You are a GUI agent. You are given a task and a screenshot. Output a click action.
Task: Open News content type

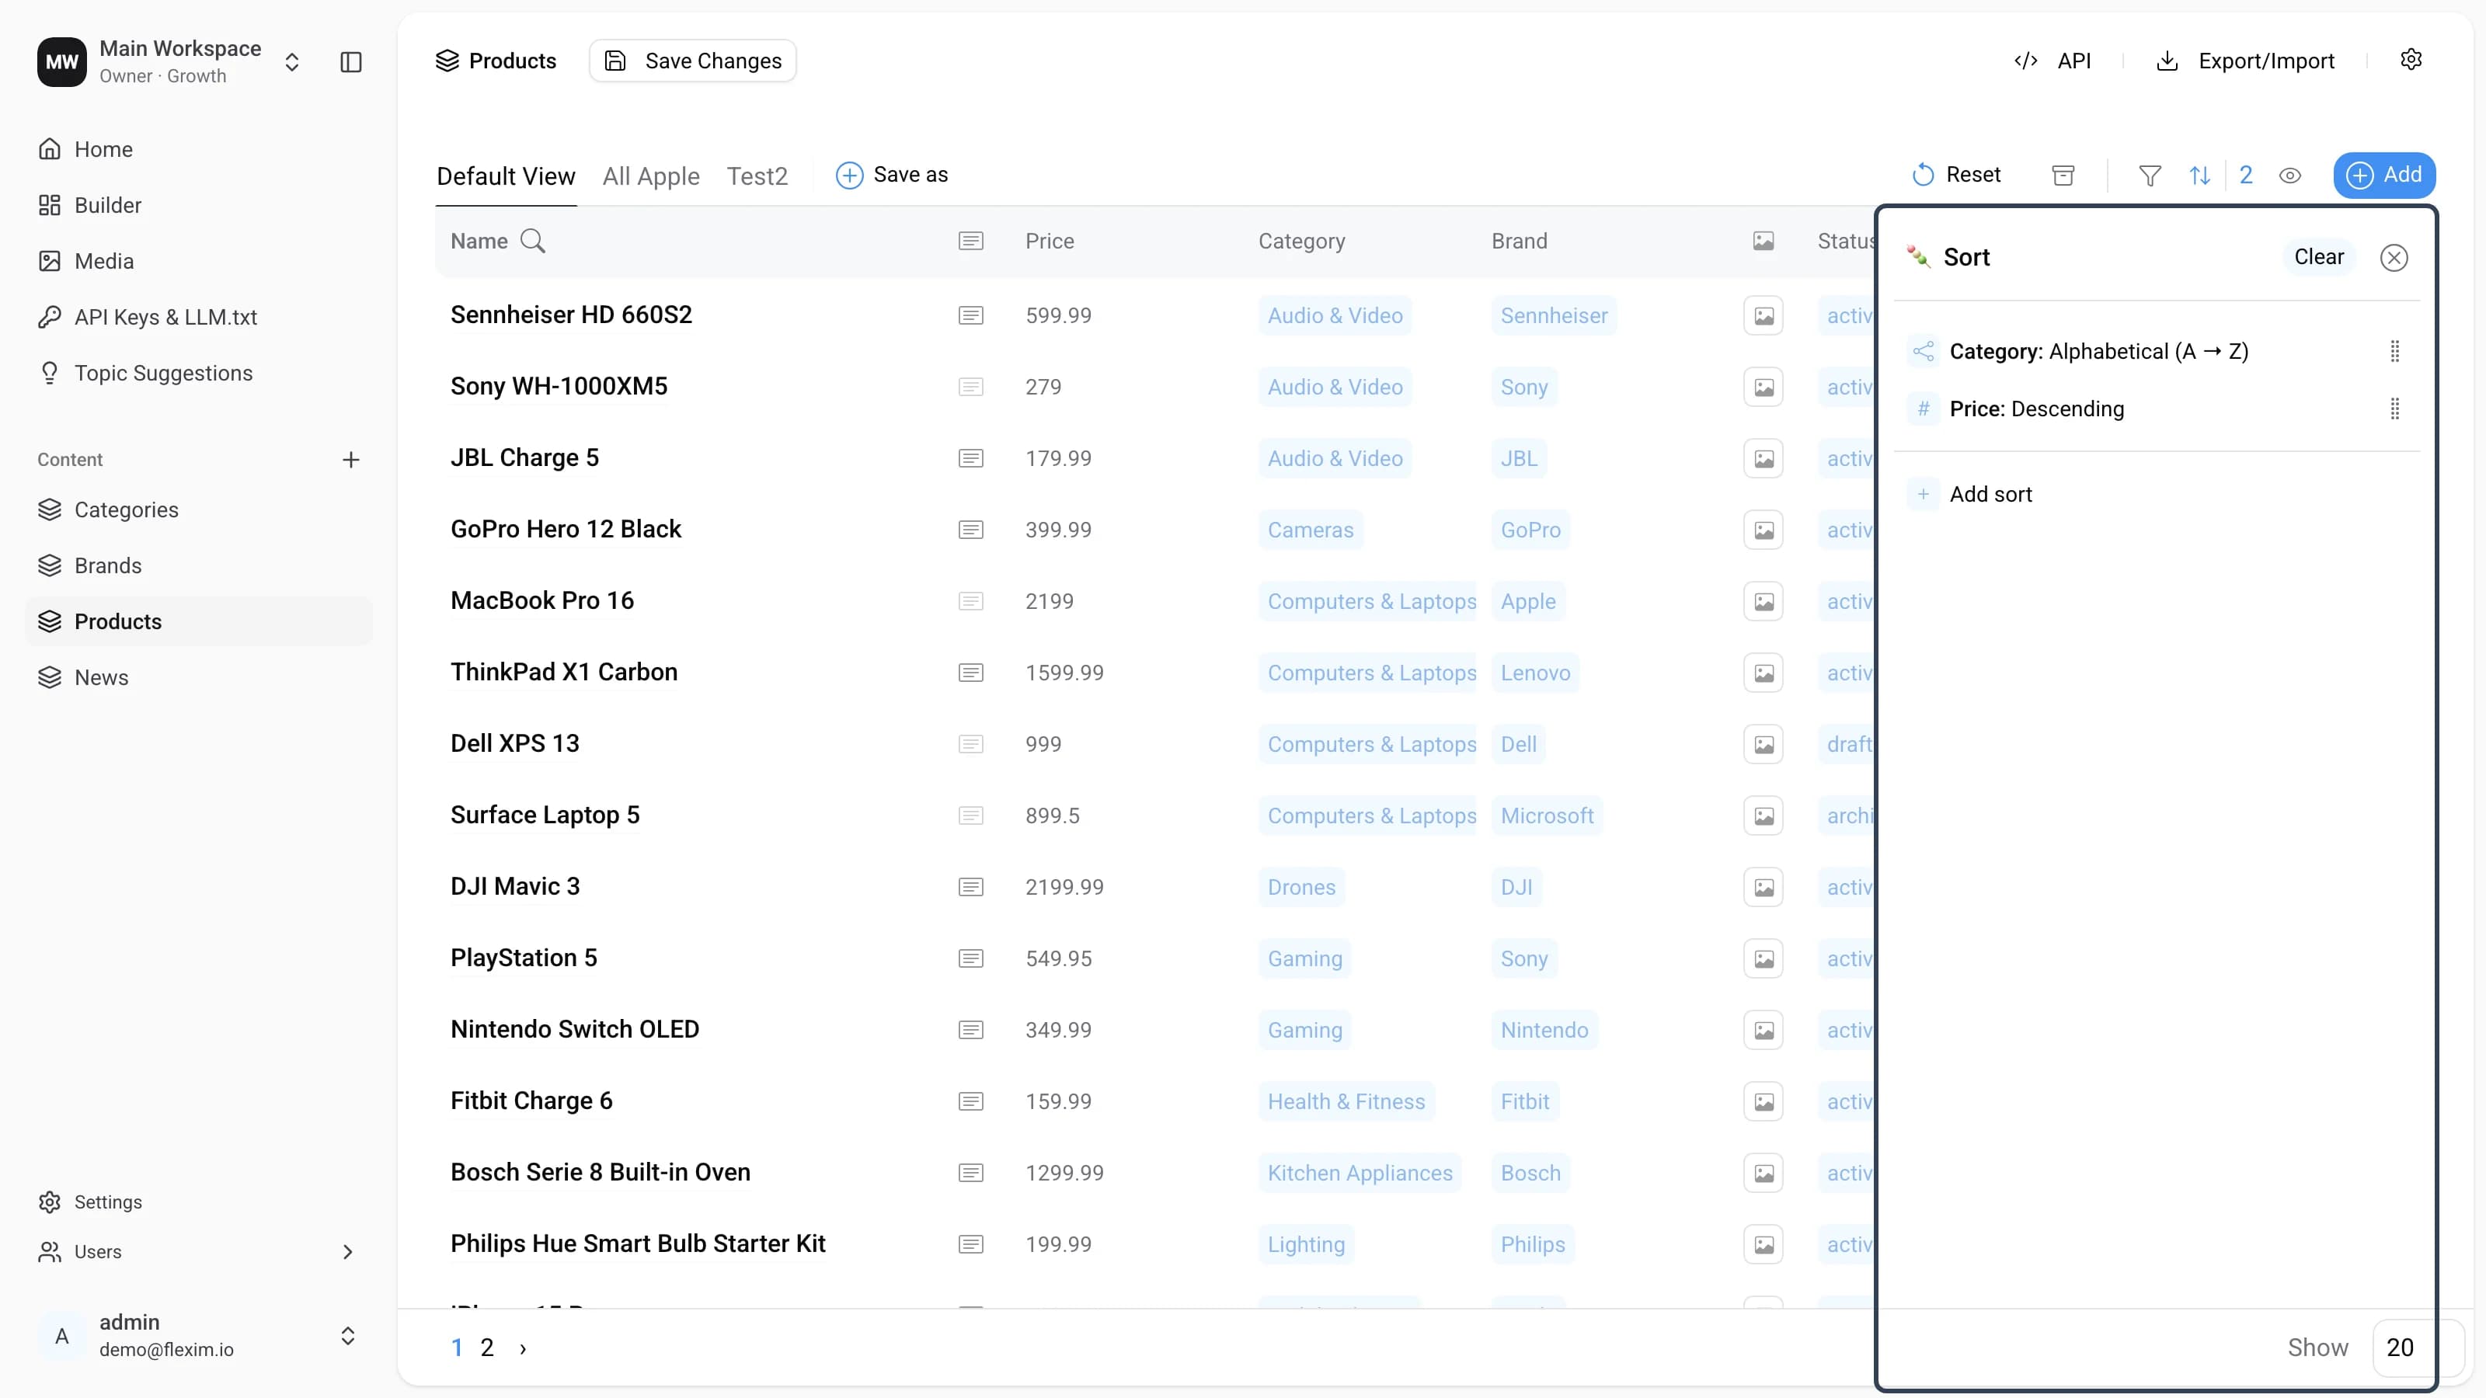[199, 677]
